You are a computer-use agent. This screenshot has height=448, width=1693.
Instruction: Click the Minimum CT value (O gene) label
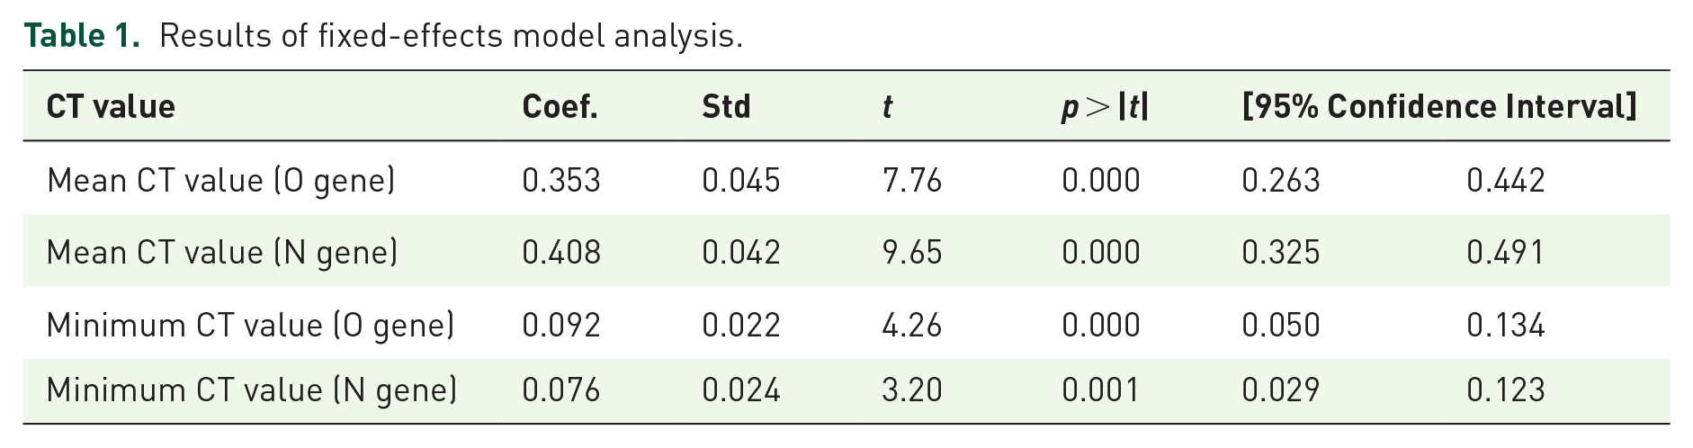tap(251, 325)
